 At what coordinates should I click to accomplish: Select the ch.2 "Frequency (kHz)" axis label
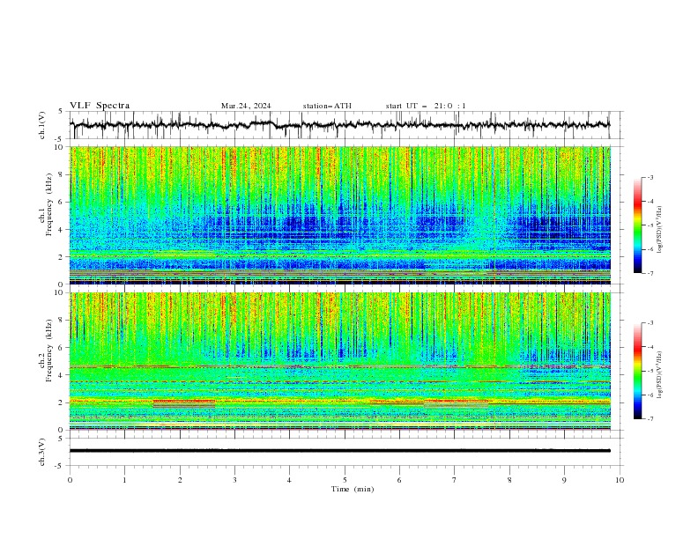click(x=49, y=351)
